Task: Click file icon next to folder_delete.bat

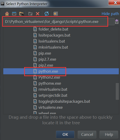Action: [35, 29]
